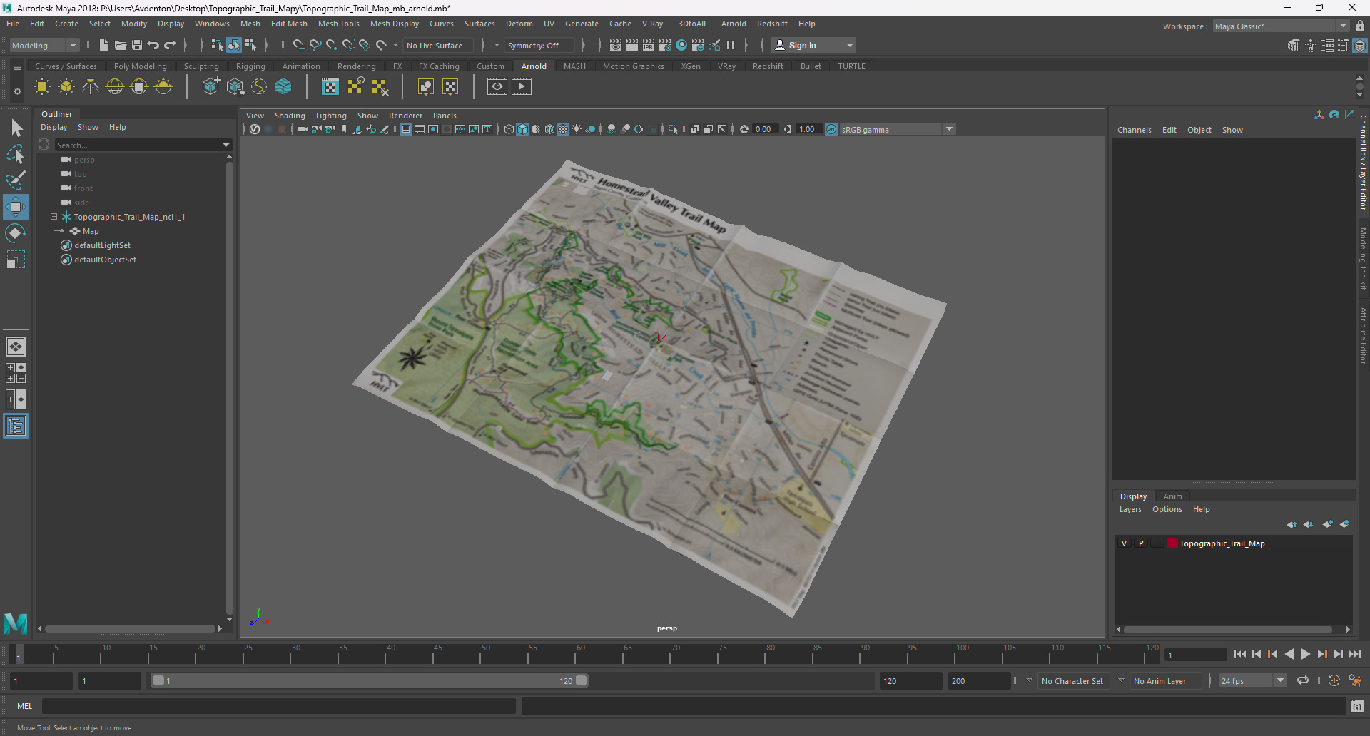Update TX files icon on shelf
This screenshot has width=1370, height=736.
click(355, 87)
